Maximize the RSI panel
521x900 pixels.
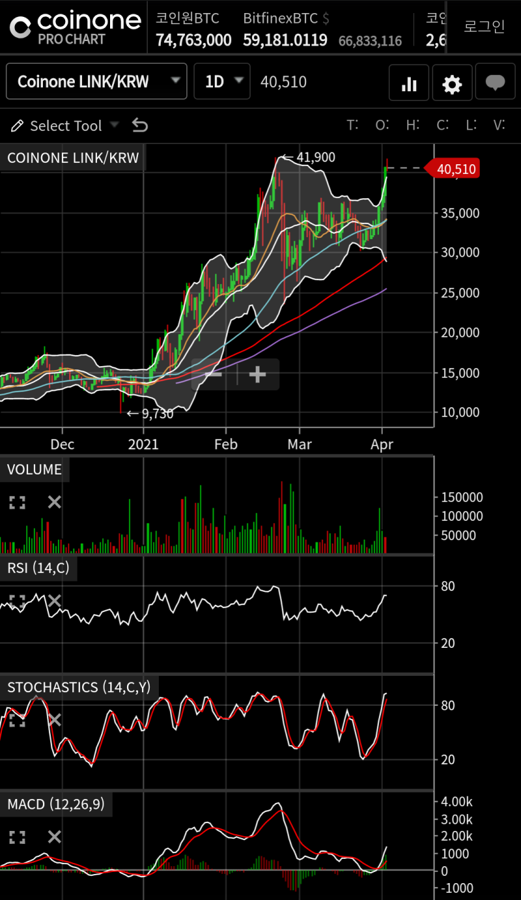point(17,601)
